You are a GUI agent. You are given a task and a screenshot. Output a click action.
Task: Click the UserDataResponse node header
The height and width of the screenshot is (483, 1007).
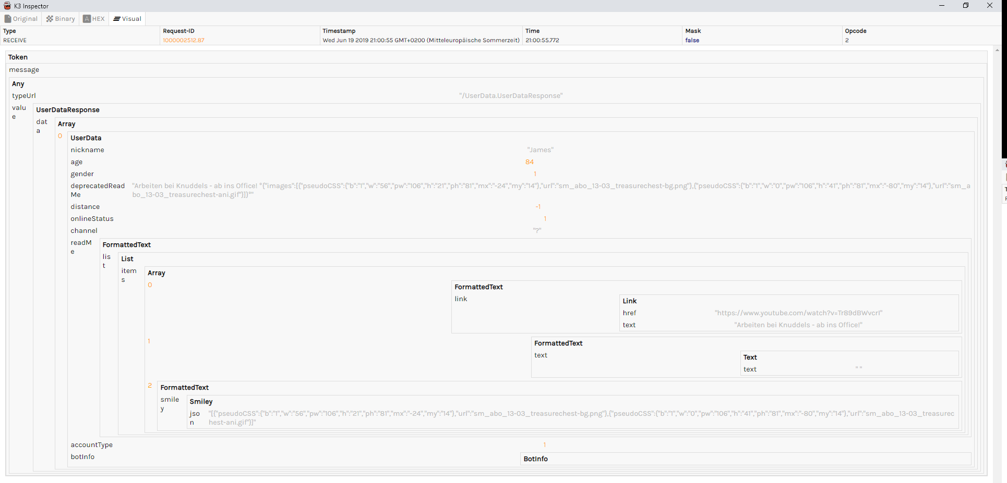pos(68,110)
